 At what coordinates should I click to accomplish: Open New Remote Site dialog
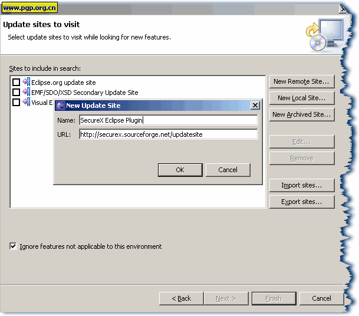click(302, 81)
